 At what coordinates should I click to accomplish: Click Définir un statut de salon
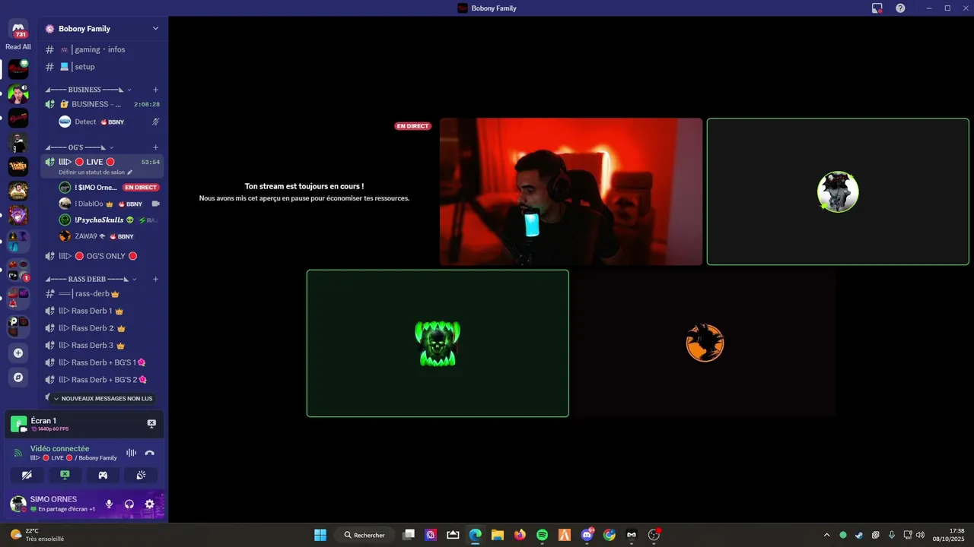click(96, 172)
